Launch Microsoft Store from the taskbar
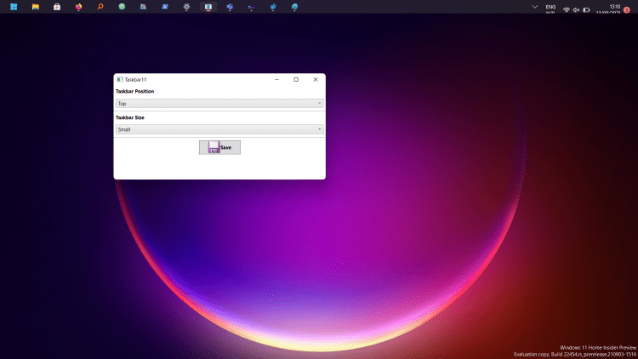Viewport: 638px width, 359px height. pos(57,7)
